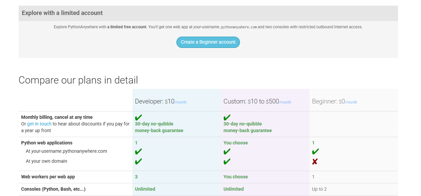Click Custom consoles Unlimited value
The image size is (421, 196).
tap(234, 189)
